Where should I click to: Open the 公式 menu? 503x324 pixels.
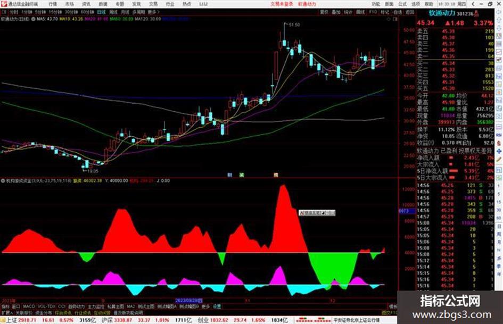[402, 4]
